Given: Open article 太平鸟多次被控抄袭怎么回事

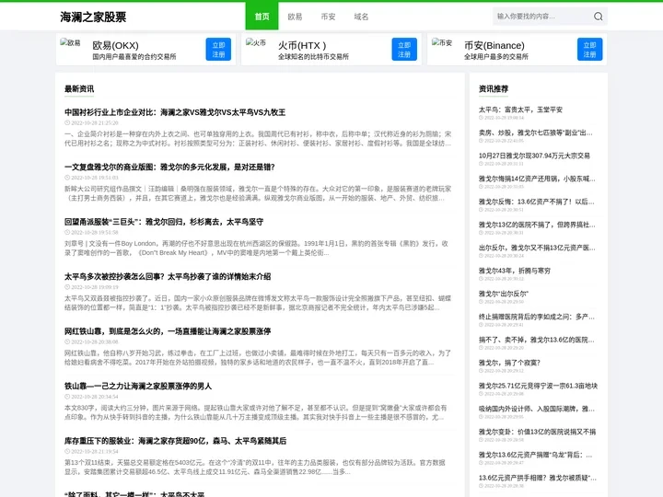Looking at the screenshot, I should pyautogui.click(x=168, y=276).
